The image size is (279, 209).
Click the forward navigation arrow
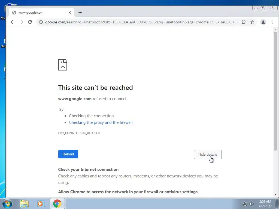[21, 22]
